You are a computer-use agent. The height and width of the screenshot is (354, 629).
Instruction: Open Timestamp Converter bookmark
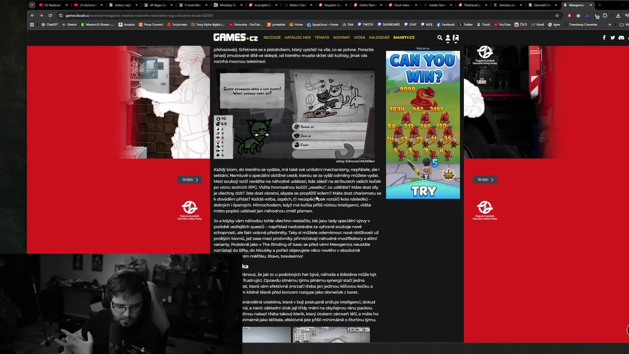pyautogui.click(x=580, y=24)
